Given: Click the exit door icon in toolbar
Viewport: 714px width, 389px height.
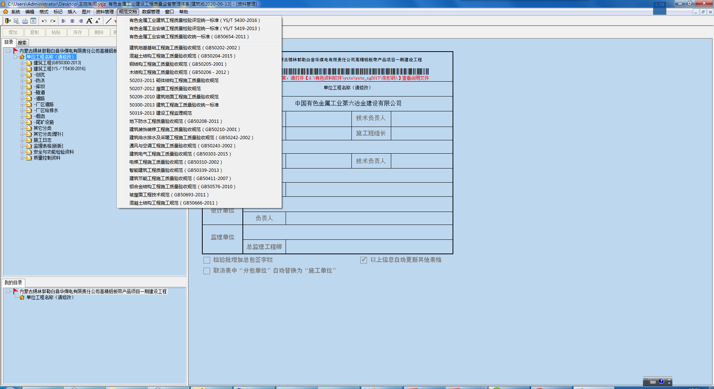Looking at the screenshot, I should point(7,21).
